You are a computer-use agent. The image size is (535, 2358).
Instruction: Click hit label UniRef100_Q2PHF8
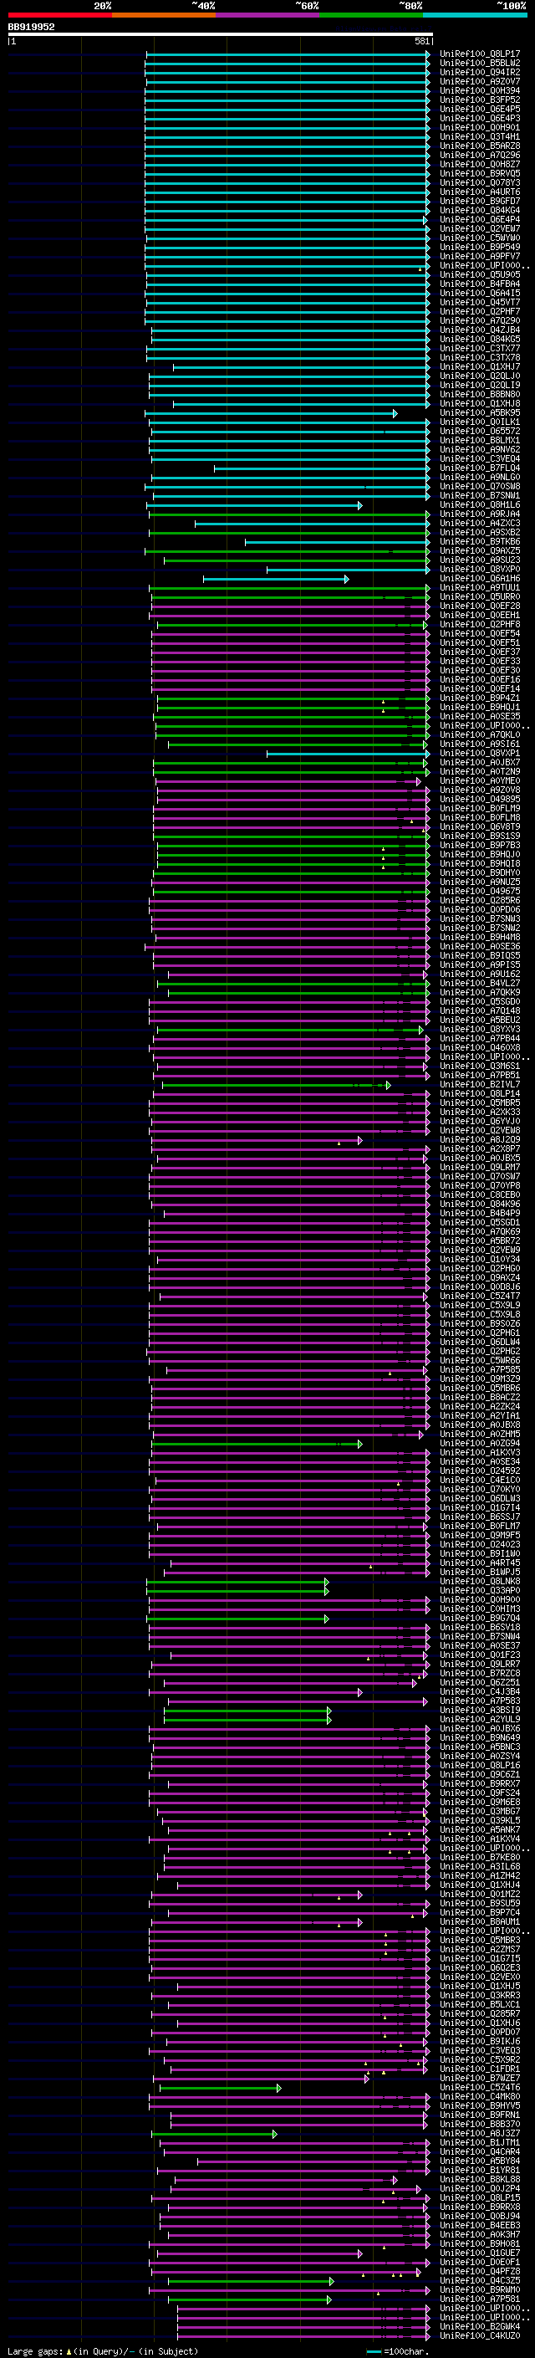(x=479, y=624)
